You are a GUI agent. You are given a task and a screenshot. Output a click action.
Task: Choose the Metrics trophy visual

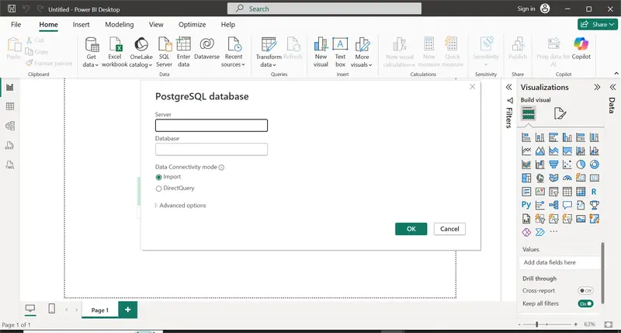[x=594, y=205]
